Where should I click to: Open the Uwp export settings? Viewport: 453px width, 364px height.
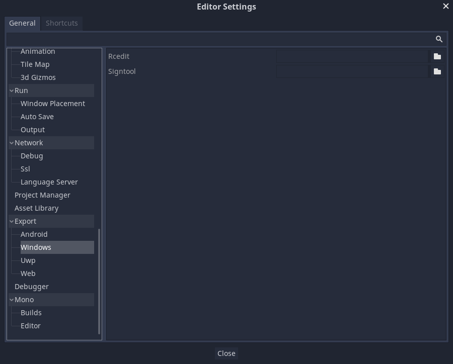click(28, 260)
